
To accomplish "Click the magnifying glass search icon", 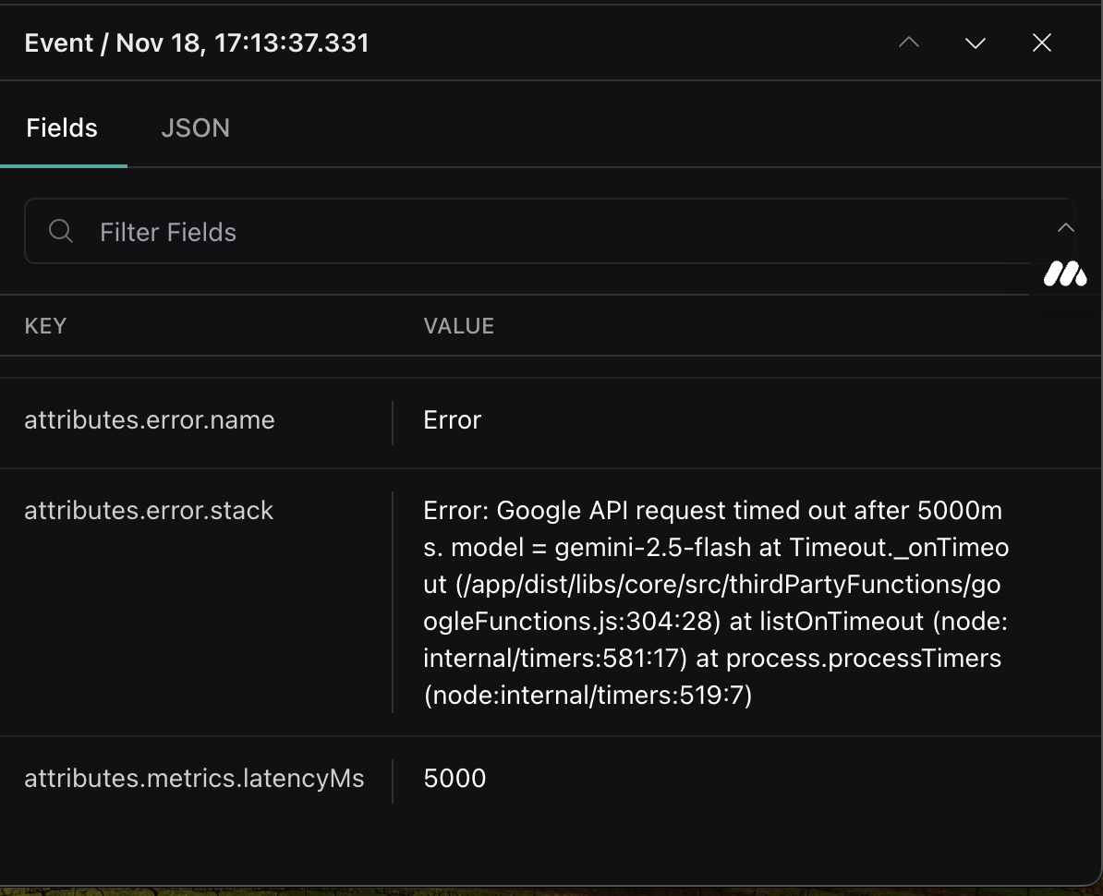I will click(x=61, y=231).
